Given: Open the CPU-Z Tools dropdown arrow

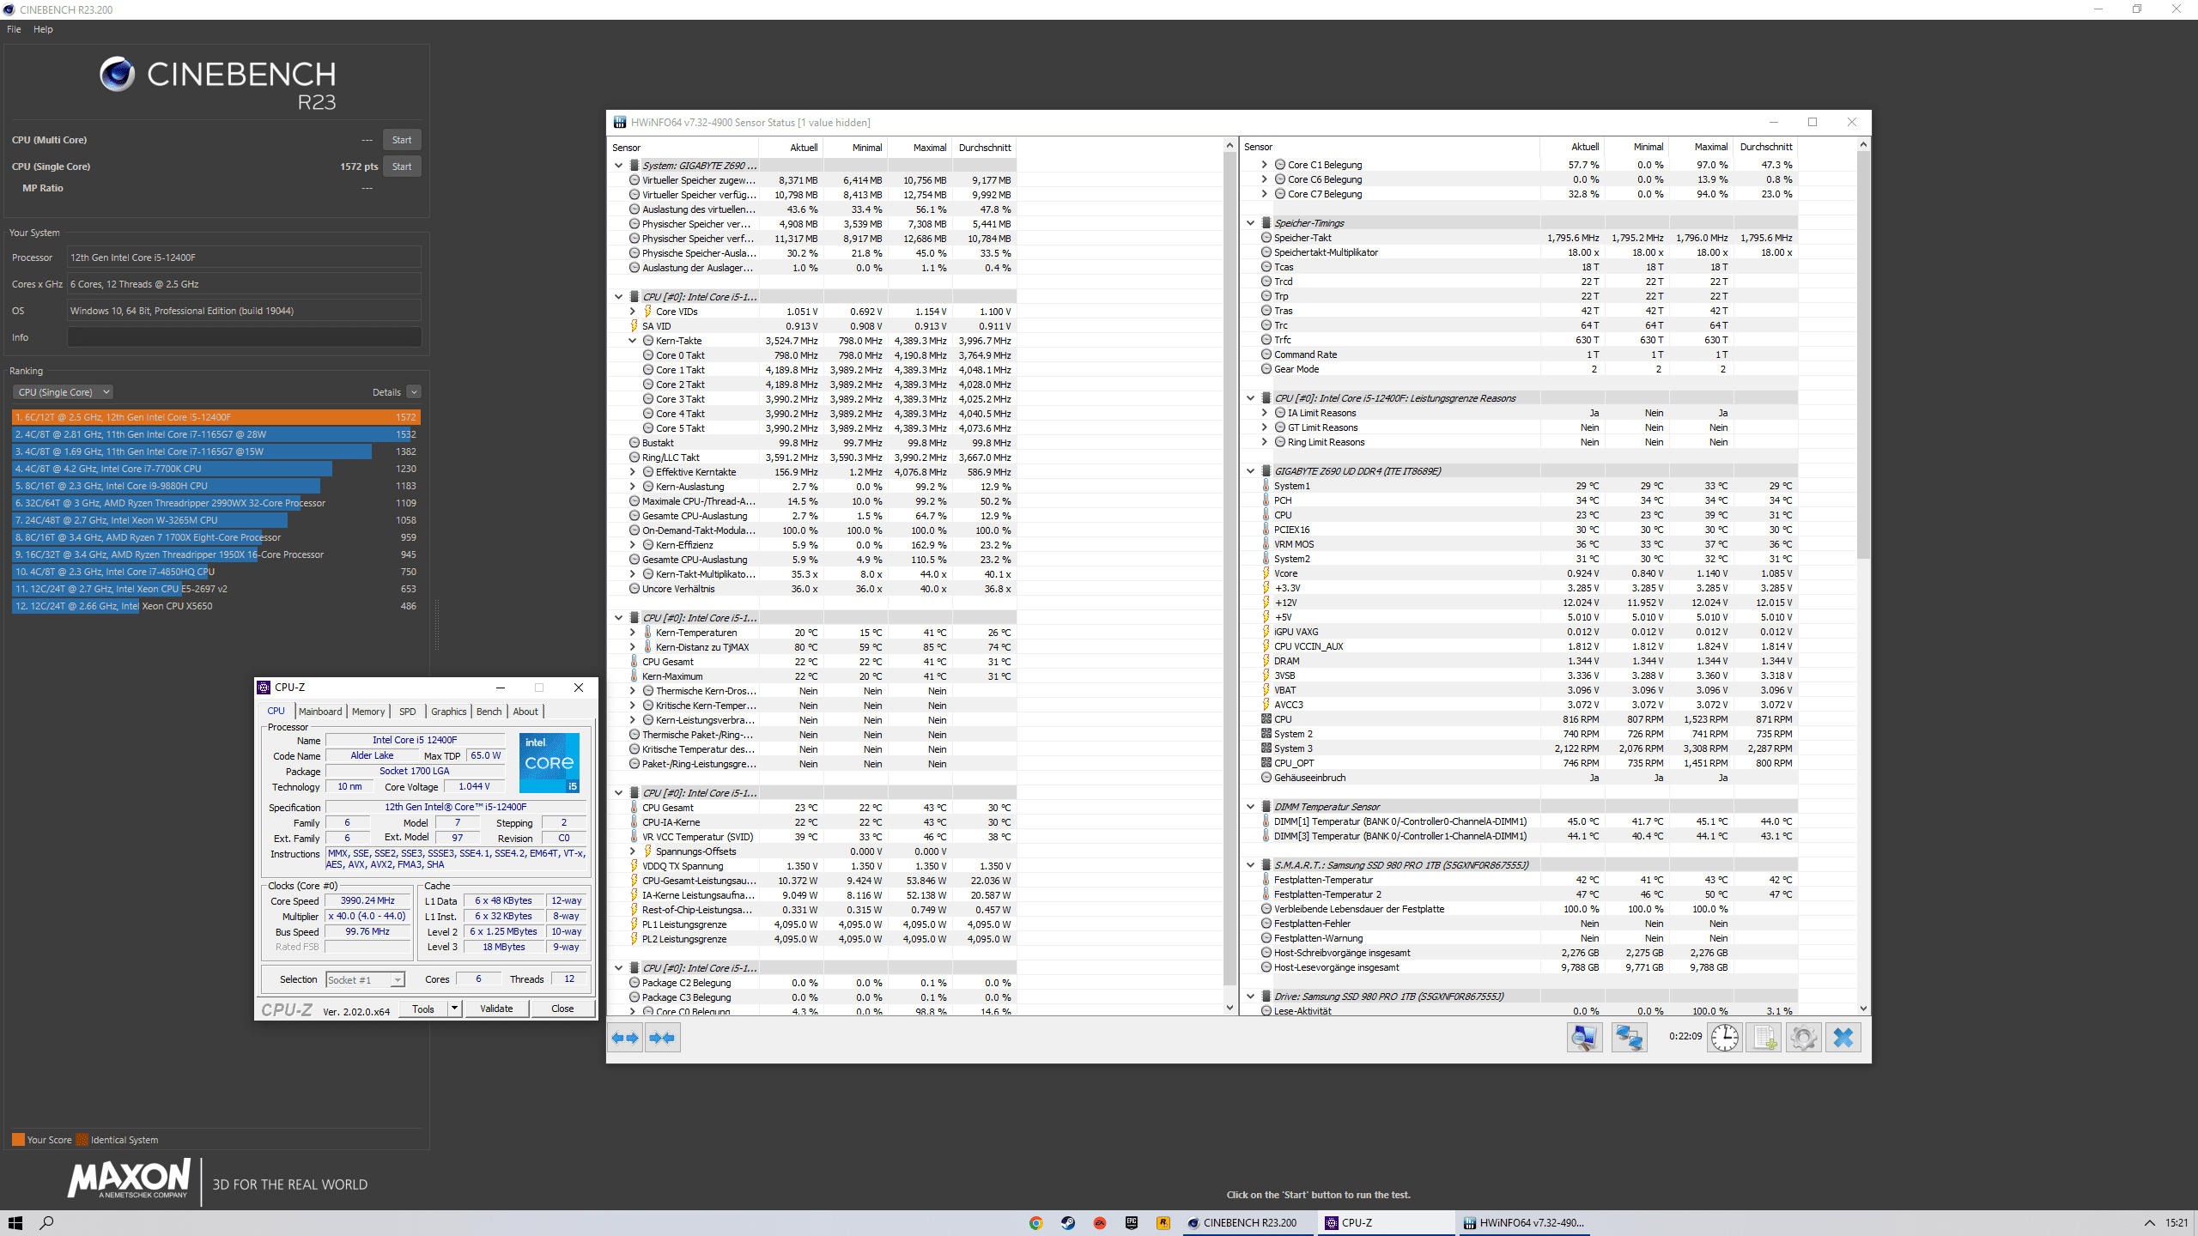Looking at the screenshot, I should [454, 1009].
